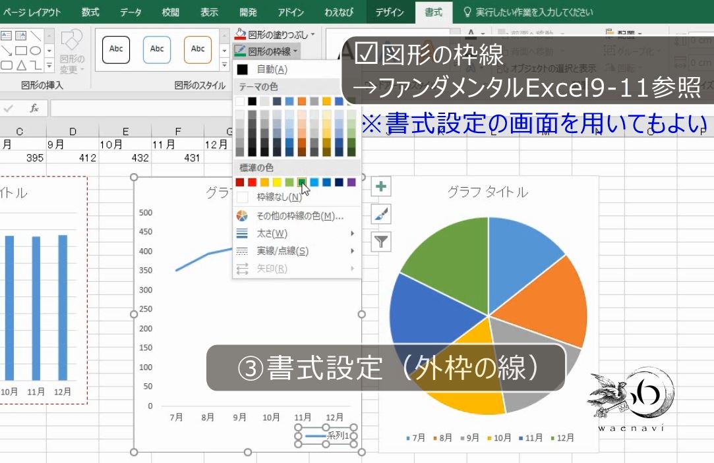The image size is (714, 463).
Task: Click オブジェクトの選択と表示 selection pane button
Action: (547, 68)
